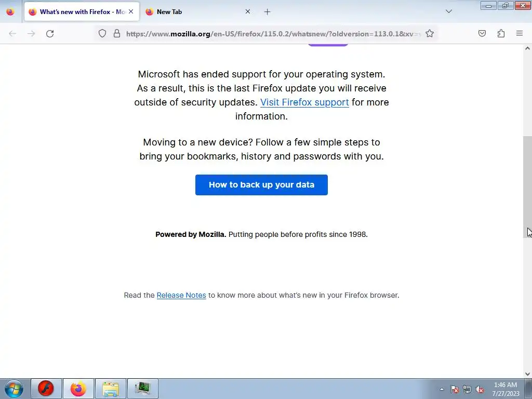The height and width of the screenshot is (399, 532).
Task: Expand the list all tabs chevron
Action: click(x=448, y=11)
